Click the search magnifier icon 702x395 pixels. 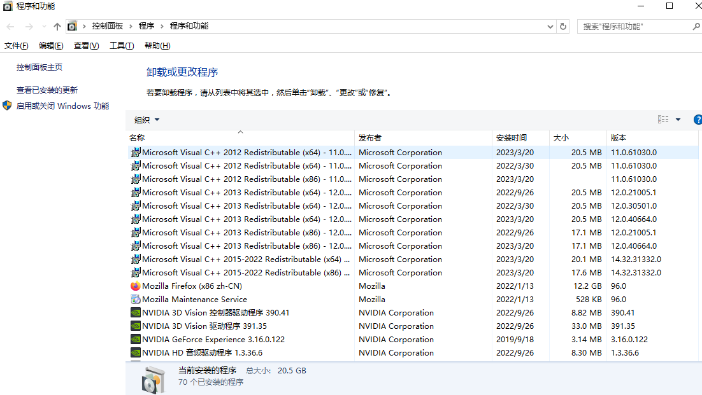pyautogui.click(x=696, y=27)
